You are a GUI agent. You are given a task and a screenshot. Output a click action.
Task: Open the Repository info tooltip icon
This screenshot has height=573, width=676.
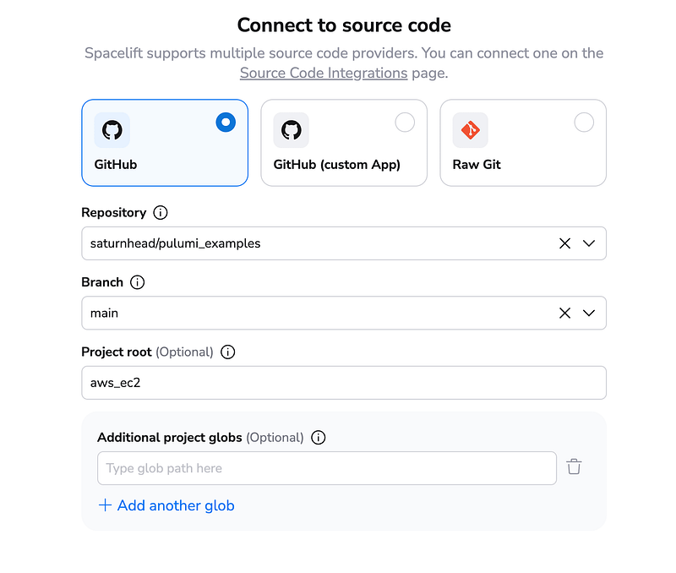coord(161,213)
